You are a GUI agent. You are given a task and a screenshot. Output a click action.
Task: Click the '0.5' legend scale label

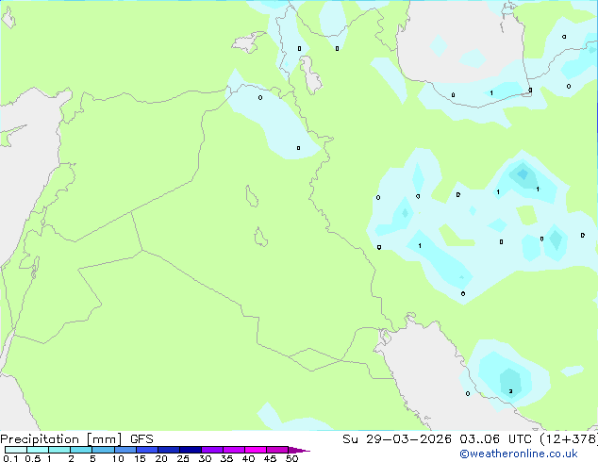point(33,458)
